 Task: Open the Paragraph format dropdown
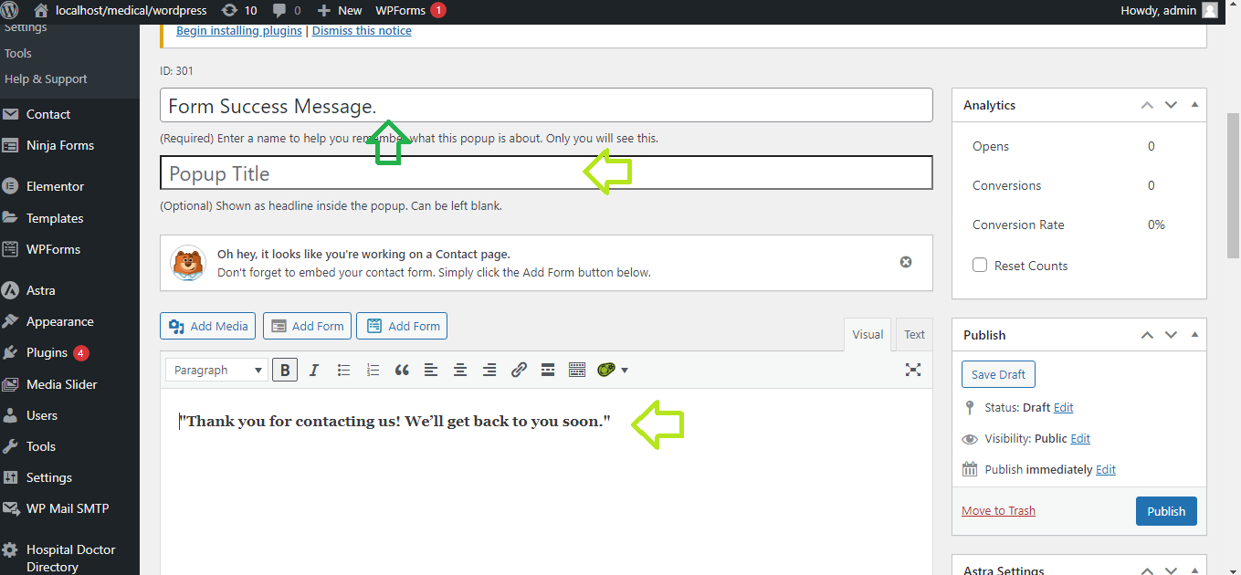[x=216, y=370]
